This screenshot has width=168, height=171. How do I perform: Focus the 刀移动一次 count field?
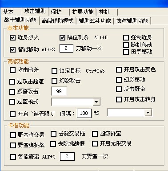coord(66,48)
